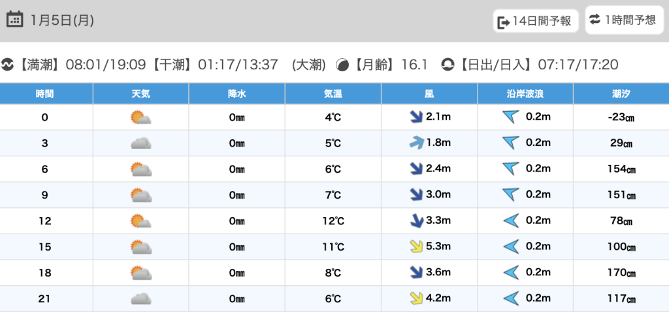Click the tide wave icon before 満潮
The width and height of the screenshot is (669, 312).
tap(8, 65)
